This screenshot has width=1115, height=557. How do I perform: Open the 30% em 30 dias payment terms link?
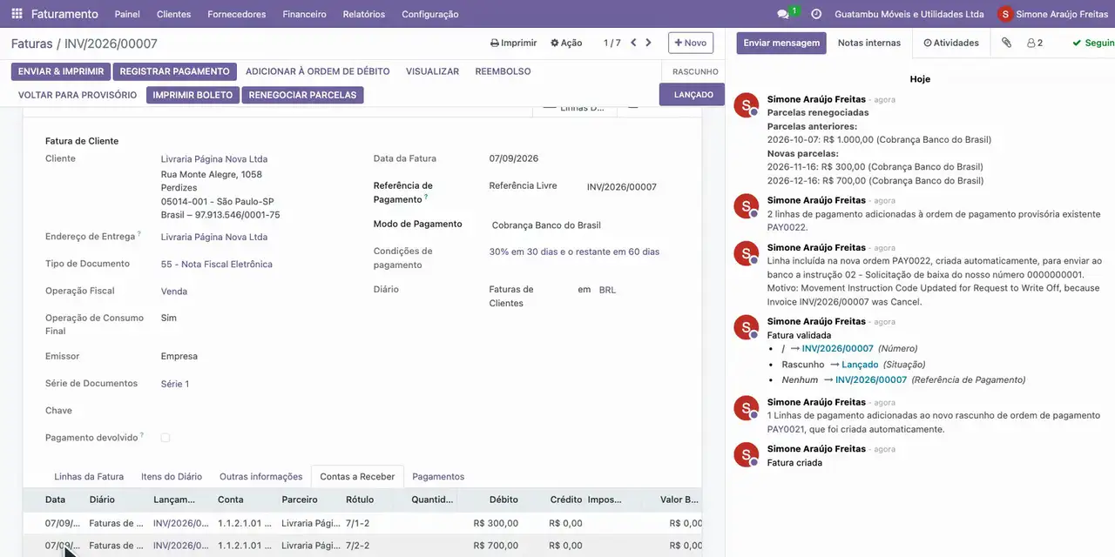(574, 252)
